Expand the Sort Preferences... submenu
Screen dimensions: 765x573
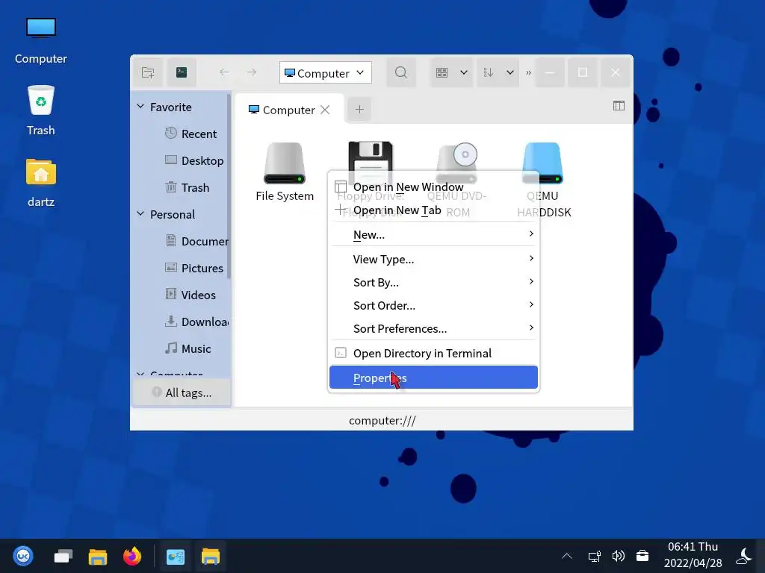pyautogui.click(x=433, y=328)
